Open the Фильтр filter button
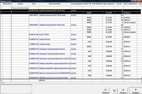Image resolution: width=142 pixels, height=94 pixels. (x=105, y=91)
